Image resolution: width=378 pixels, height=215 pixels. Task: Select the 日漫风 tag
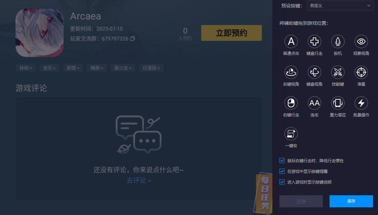click(x=151, y=68)
